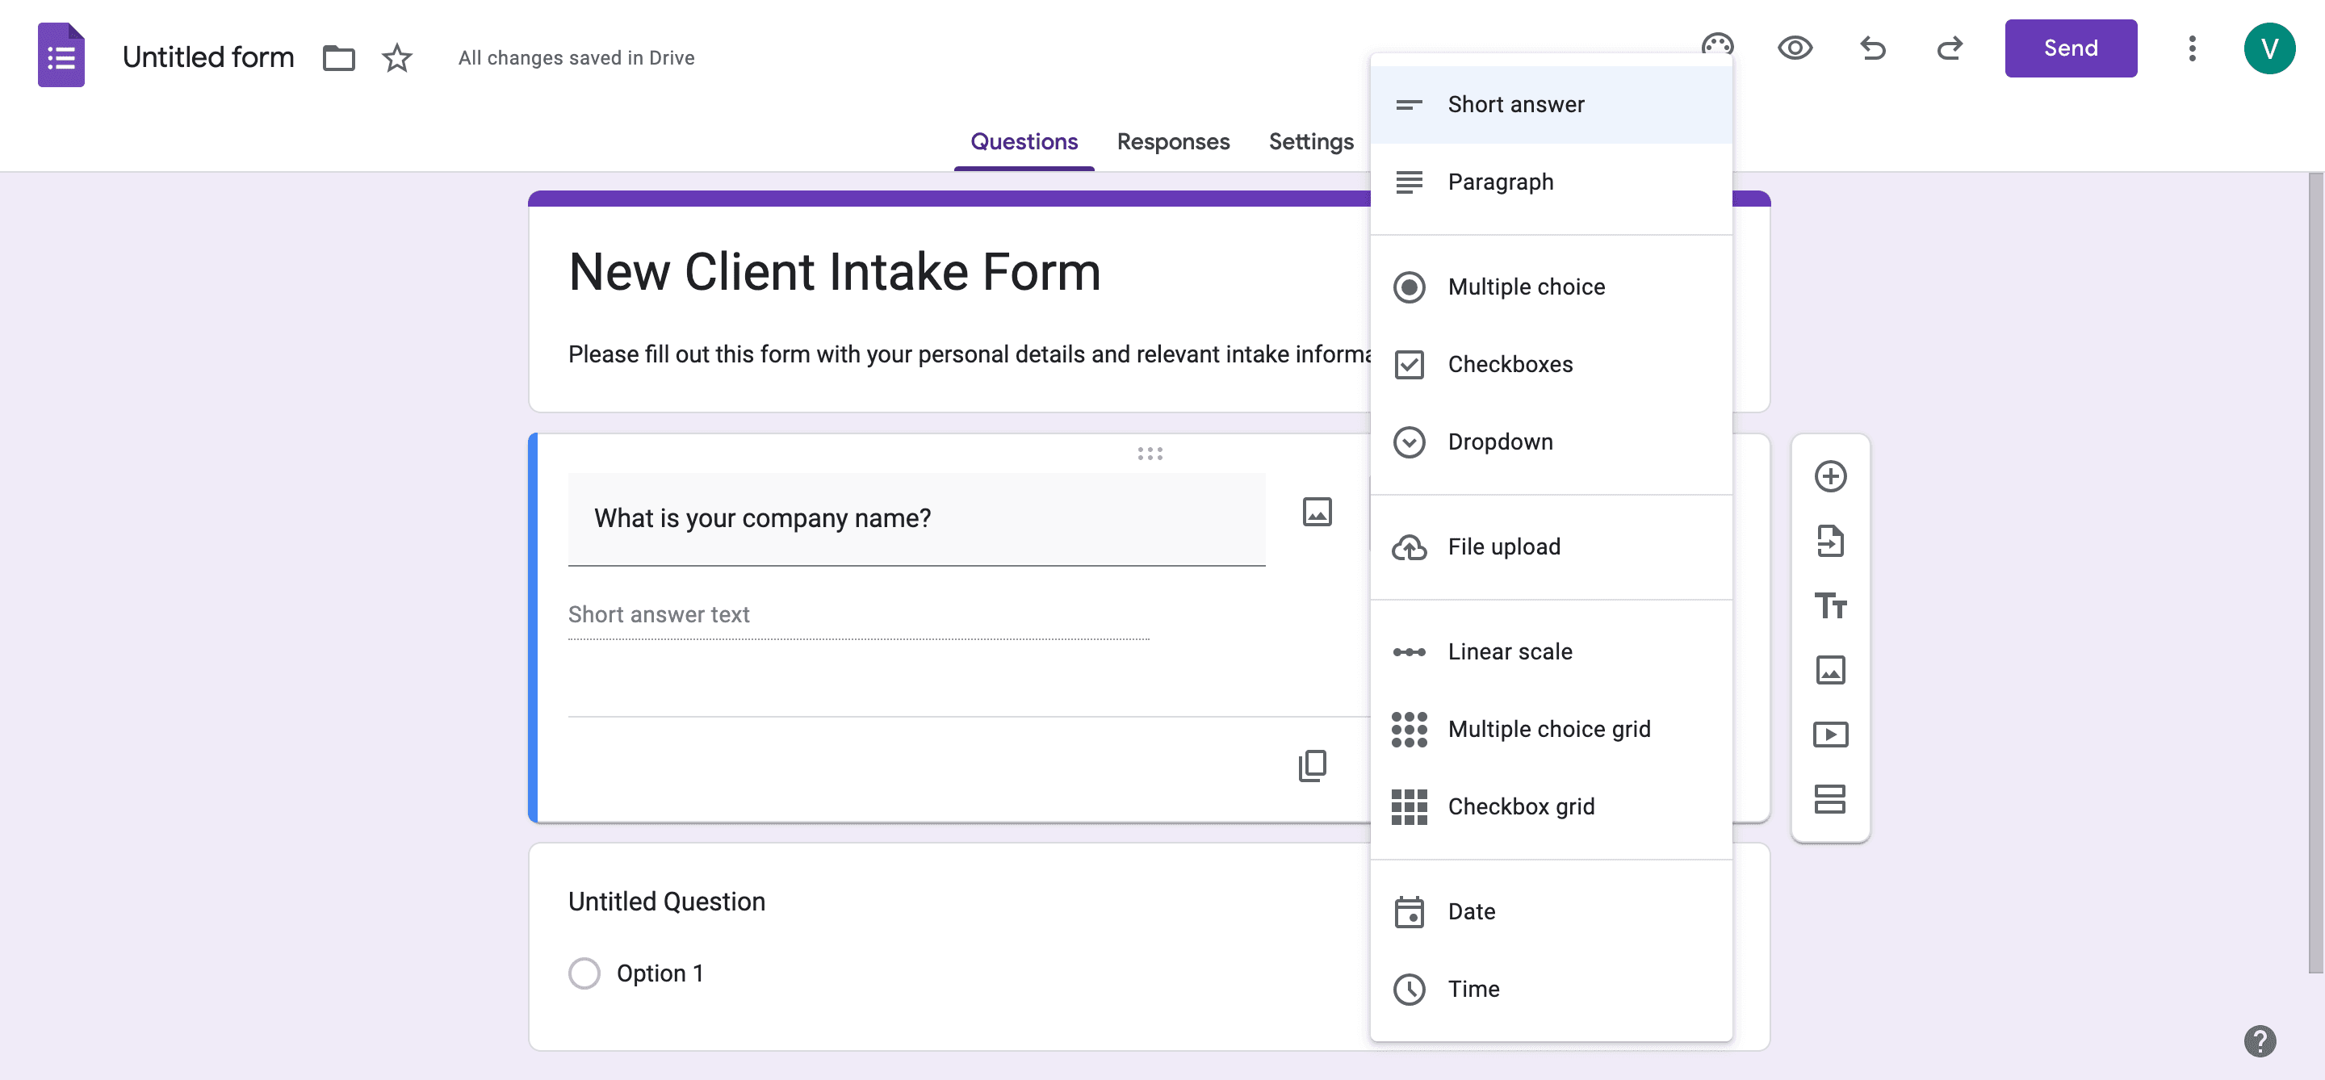2325x1080 pixels.
Task: Import questions from sidebar
Action: 1829,541
